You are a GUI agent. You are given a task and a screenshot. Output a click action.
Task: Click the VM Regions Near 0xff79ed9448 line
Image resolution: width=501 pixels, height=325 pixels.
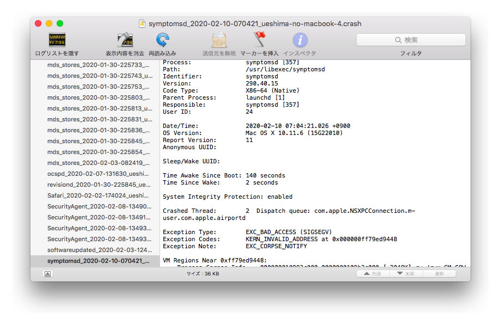pos(215,260)
